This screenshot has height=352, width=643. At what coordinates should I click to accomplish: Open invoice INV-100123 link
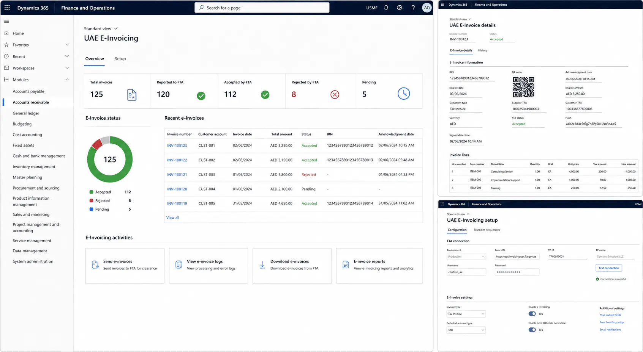click(x=177, y=145)
